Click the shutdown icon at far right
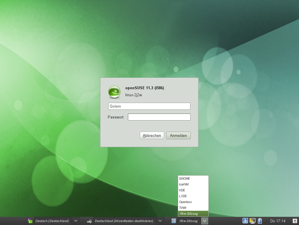 (x=295, y=221)
